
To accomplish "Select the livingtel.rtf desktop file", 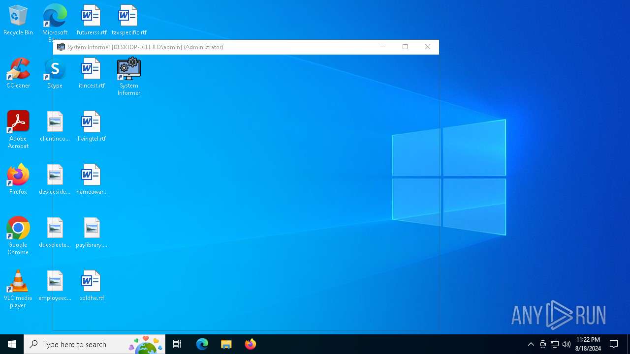I will (92, 126).
